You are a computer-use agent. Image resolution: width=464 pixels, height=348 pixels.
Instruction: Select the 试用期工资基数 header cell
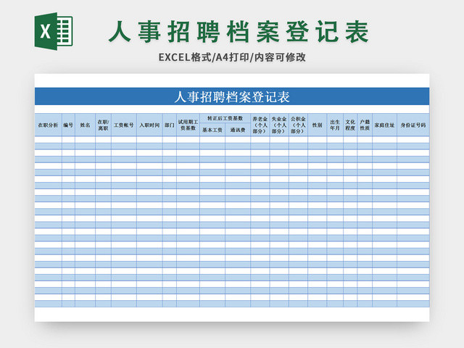[188, 125]
